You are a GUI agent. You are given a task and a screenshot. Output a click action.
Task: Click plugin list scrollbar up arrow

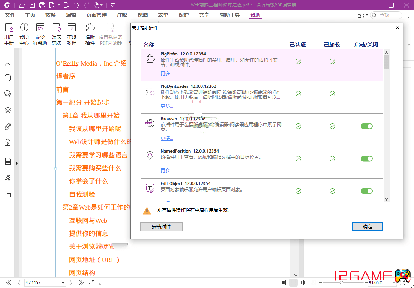coord(387,52)
